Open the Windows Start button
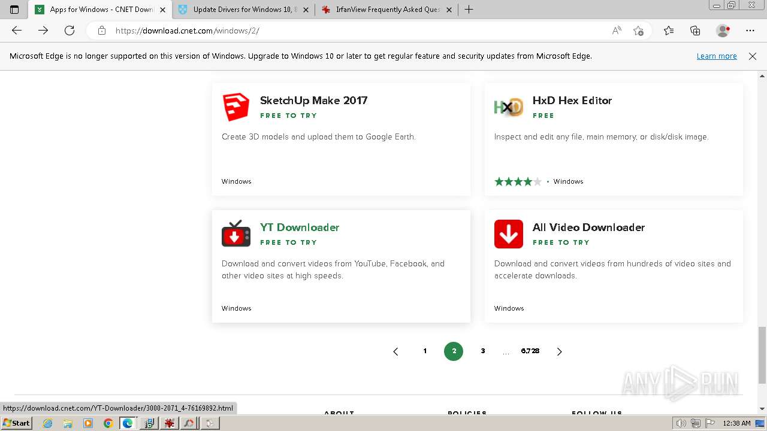The height and width of the screenshot is (431, 767). [17, 423]
